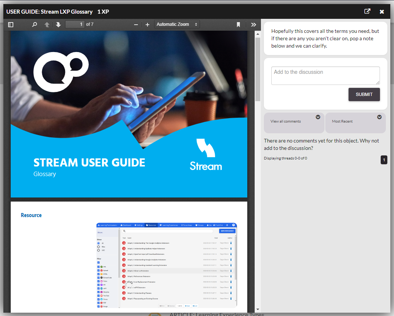Go to next page arrow
Viewport: 394px width, 316px height.
pos(58,25)
